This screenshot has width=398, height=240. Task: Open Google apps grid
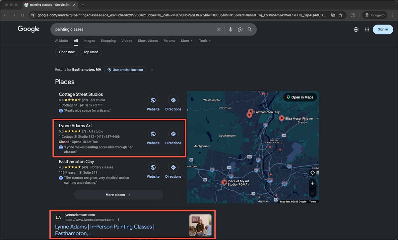[367, 29]
